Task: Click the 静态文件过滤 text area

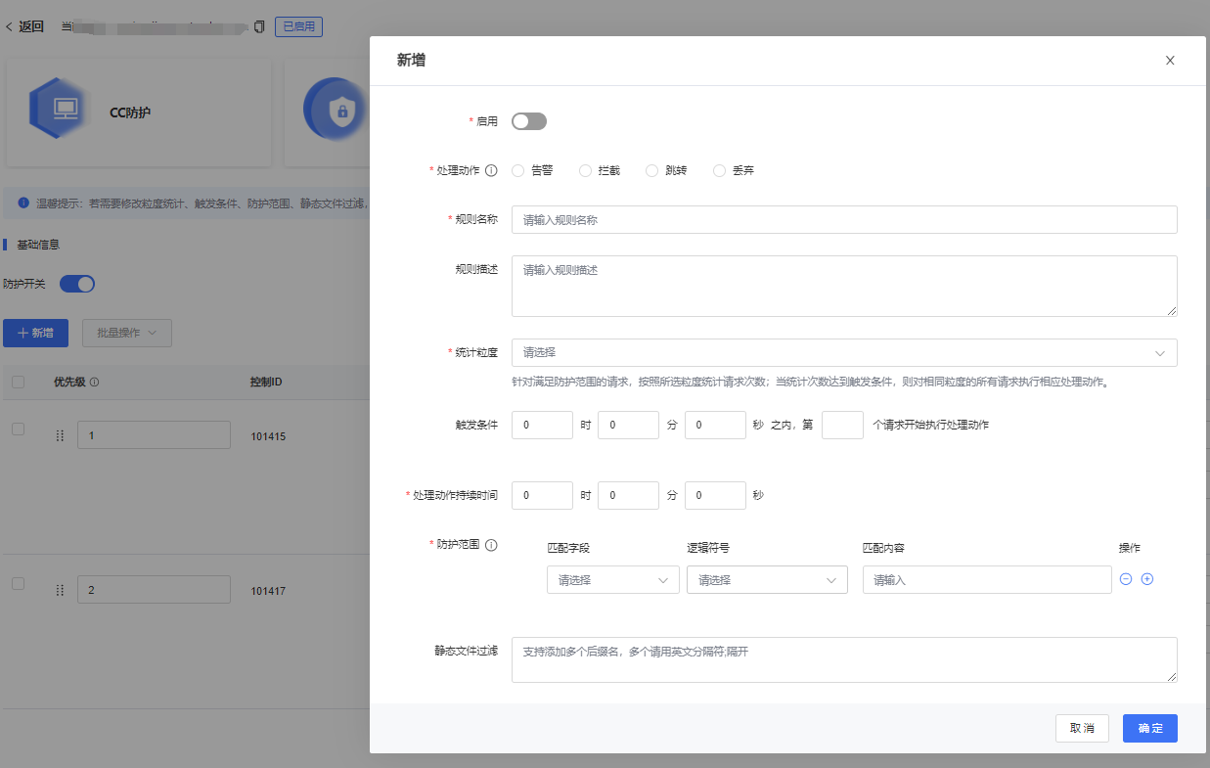Action: pos(843,659)
